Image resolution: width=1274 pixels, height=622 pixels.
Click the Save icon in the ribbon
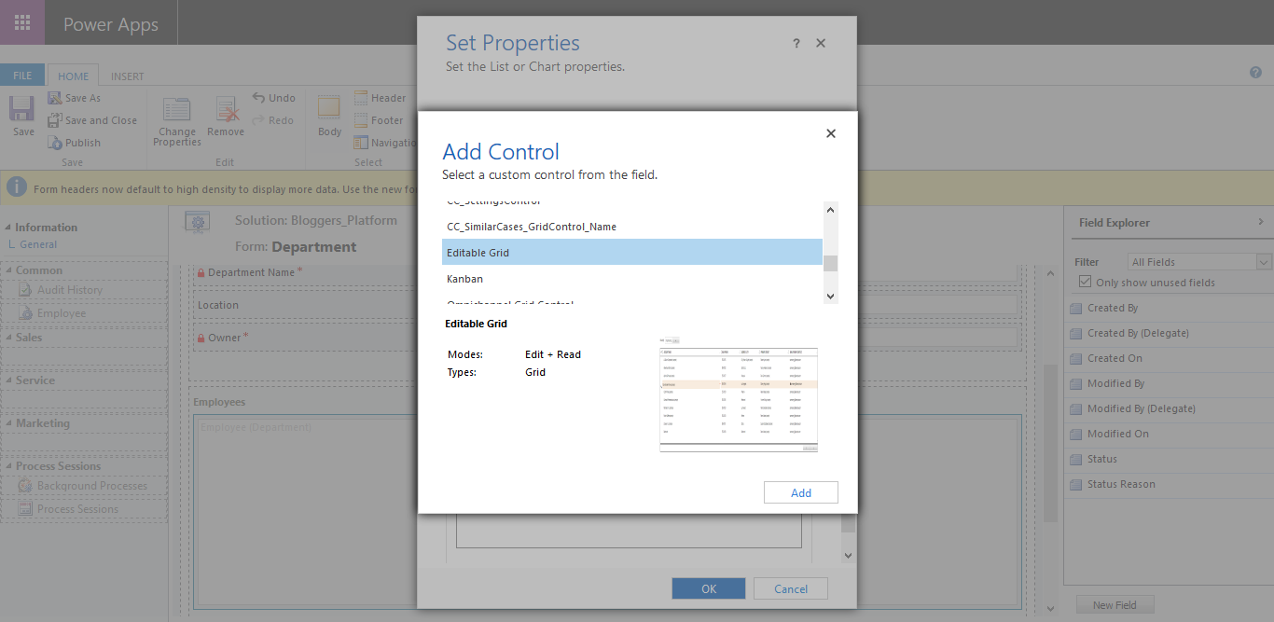coord(22,110)
